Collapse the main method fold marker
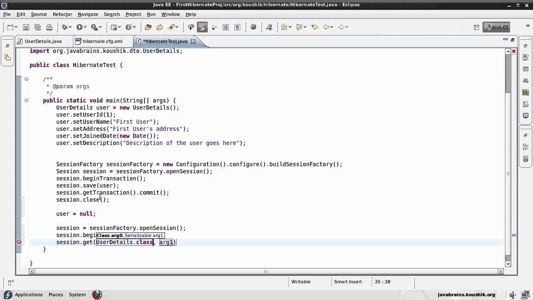The image size is (533, 300). coord(26,100)
